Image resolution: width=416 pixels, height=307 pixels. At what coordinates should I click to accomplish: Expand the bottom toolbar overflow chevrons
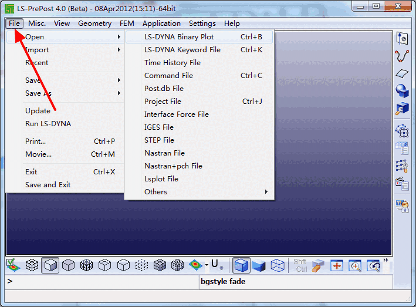(x=385, y=260)
